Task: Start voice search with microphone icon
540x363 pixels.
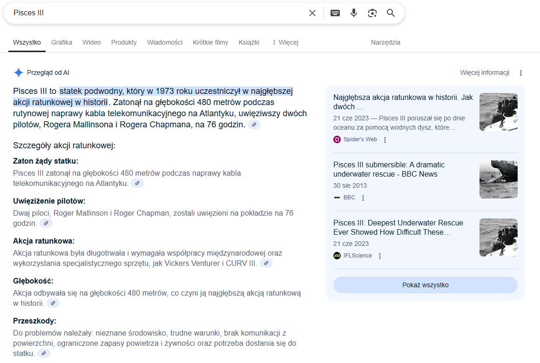Action: pyautogui.click(x=354, y=13)
